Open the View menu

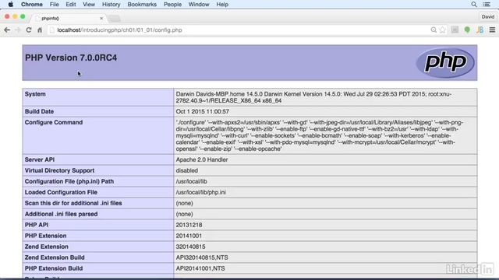click(89, 5)
